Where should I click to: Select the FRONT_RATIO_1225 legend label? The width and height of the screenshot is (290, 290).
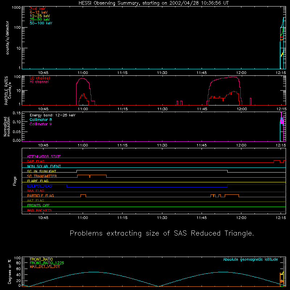pyautogui.click(x=47, y=263)
